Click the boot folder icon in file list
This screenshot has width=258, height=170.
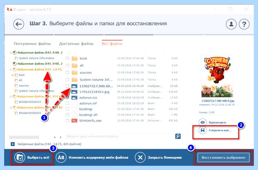tap(74, 58)
